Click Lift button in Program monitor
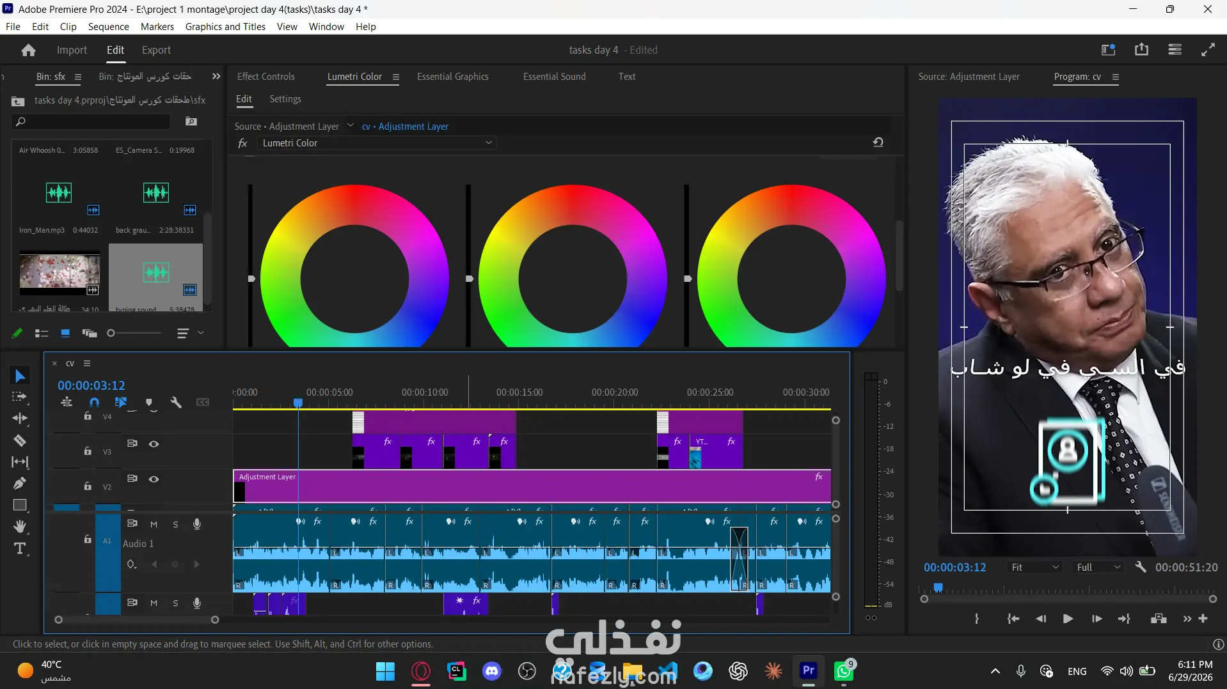The image size is (1227, 689). click(x=1159, y=619)
